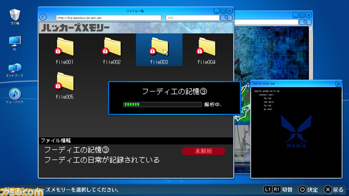Click the analysis progress bar in dialog
Image resolution: width=349 pixels, height=196 pixels.
click(163, 105)
